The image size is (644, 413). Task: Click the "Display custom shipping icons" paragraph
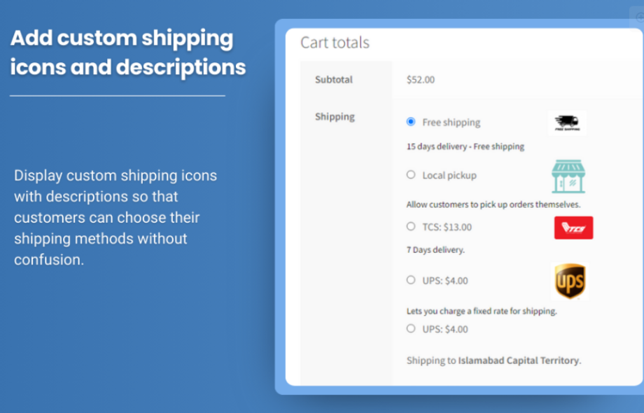click(115, 217)
